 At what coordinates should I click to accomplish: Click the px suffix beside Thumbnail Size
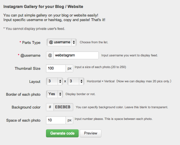[70, 68]
